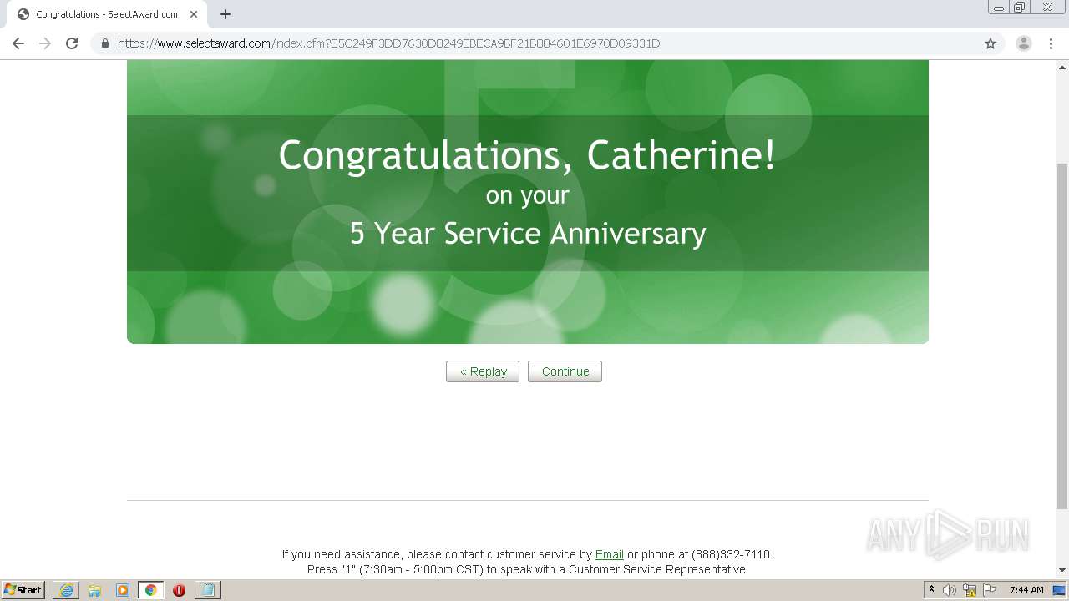Open Windows Explorer folder icon in the taskbar
The width and height of the screenshot is (1069, 601).
pyautogui.click(x=94, y=590)
